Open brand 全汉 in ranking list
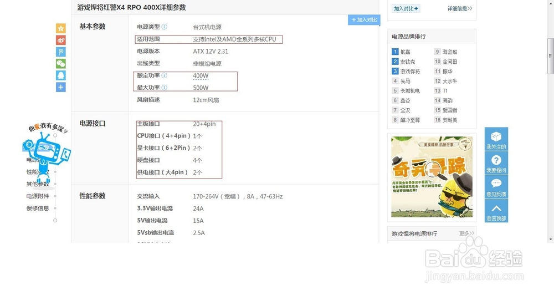 pos(406,110)
